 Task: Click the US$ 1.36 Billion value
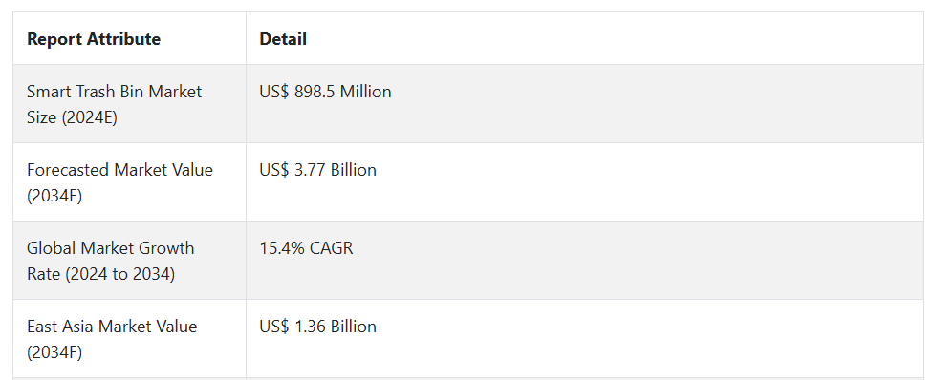(317, 327)
